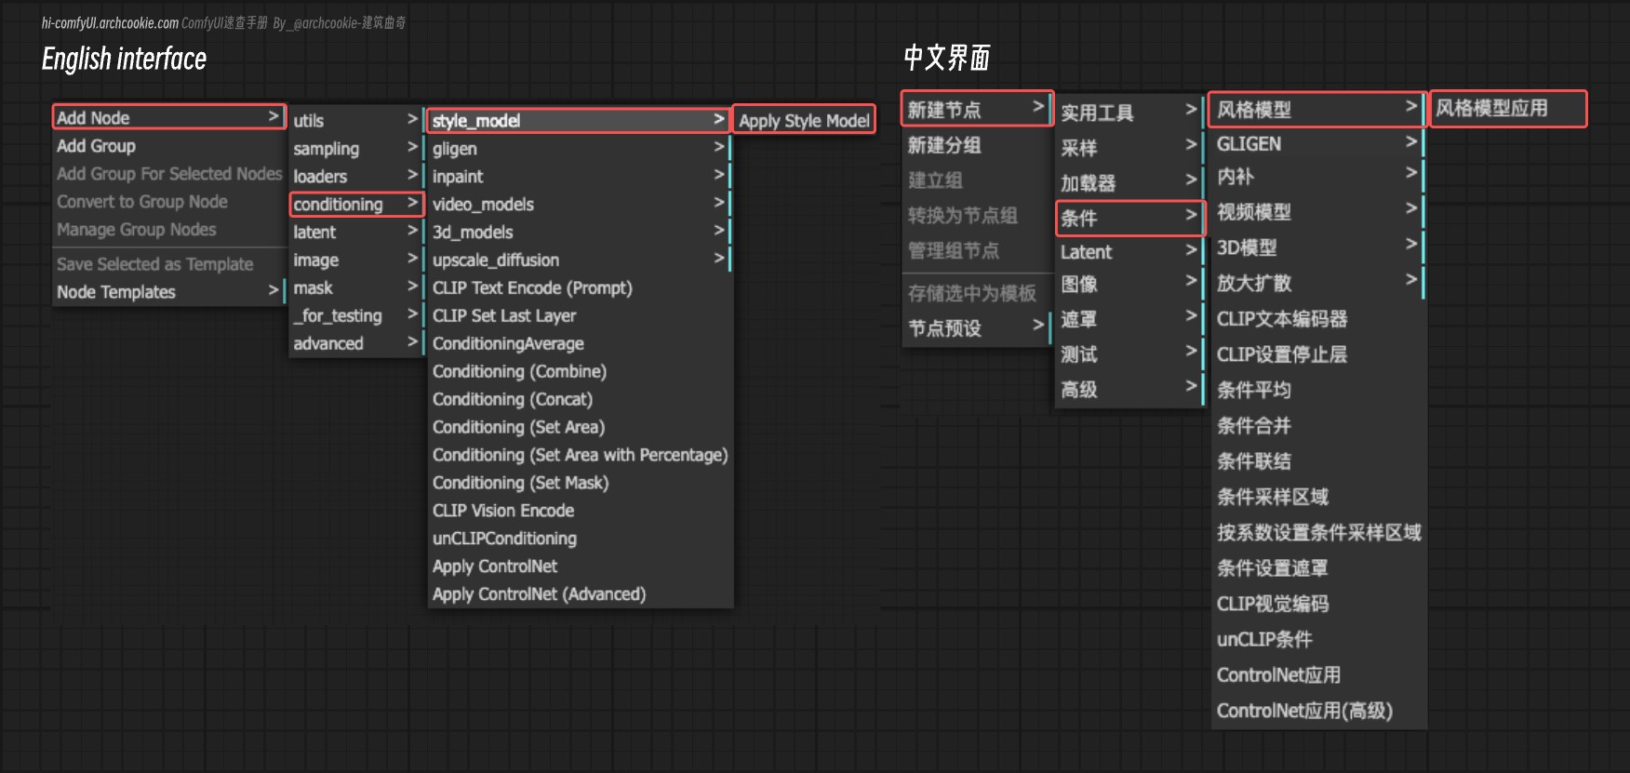Open the 风格模型 submenu

pyautogui.click(x=1316, y=109)
